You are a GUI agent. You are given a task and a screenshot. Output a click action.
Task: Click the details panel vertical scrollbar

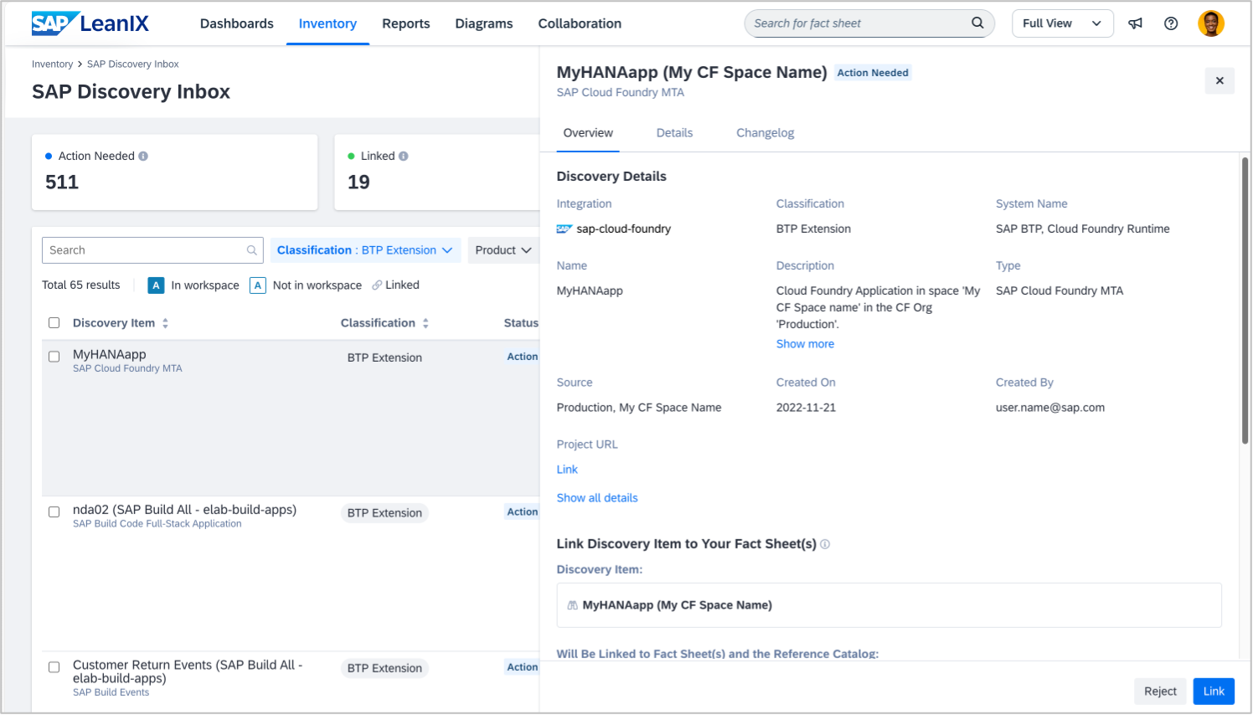point(1245,301)
